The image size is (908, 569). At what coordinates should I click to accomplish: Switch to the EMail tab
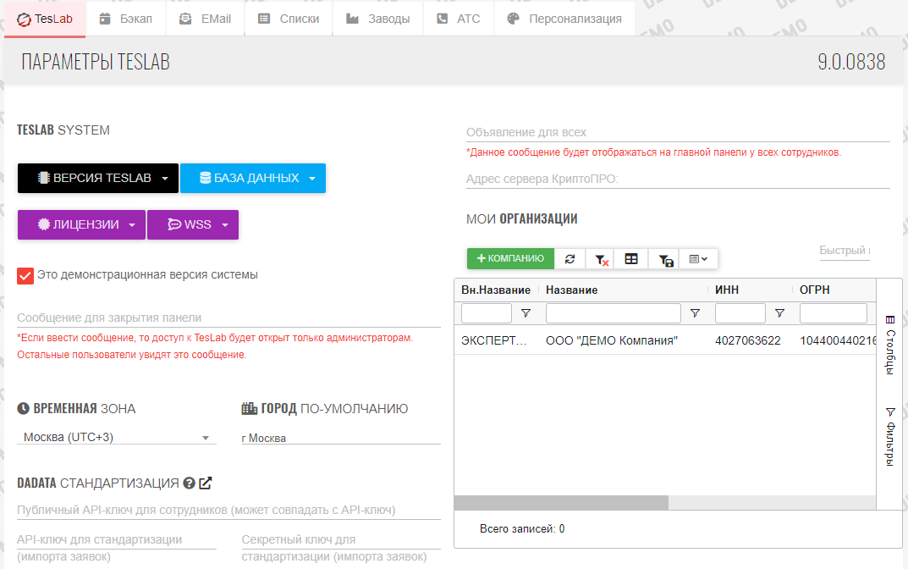click(x=205, y=19)
